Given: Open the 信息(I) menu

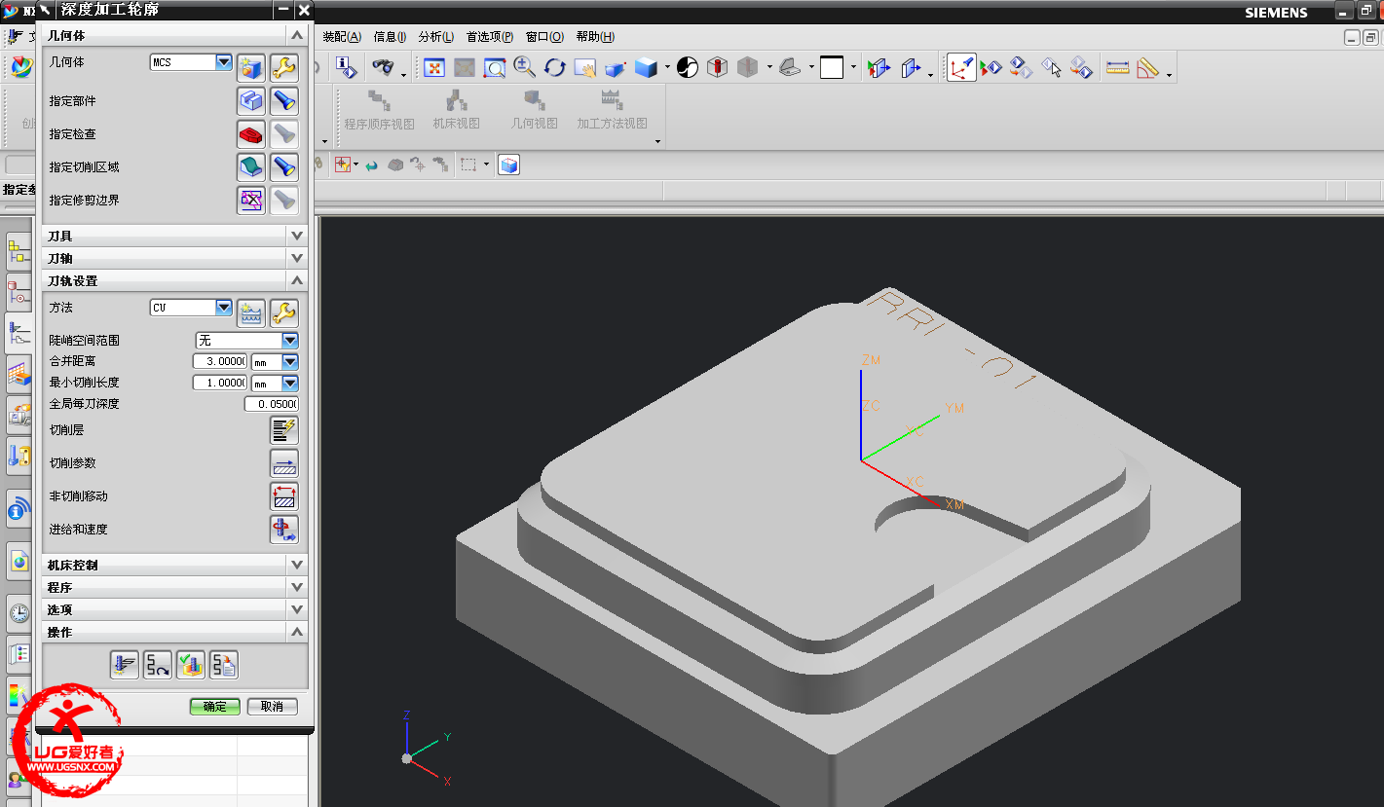Looking at the screenshot, I should (390, 37).
